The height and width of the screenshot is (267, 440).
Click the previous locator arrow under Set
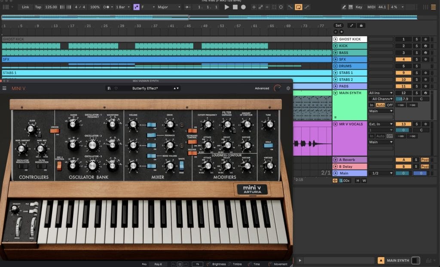pyautogui.click(x=336, y=32)
